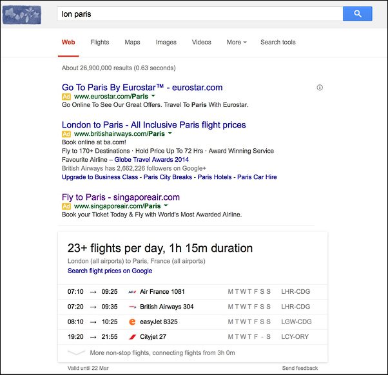
Task: Click Search flight prices on Google
Action: point(110,271)
